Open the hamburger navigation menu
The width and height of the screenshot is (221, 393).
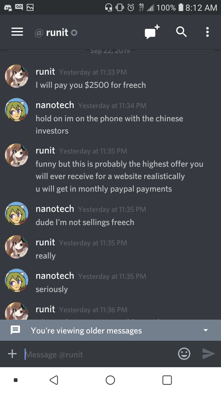pos(17,32)
